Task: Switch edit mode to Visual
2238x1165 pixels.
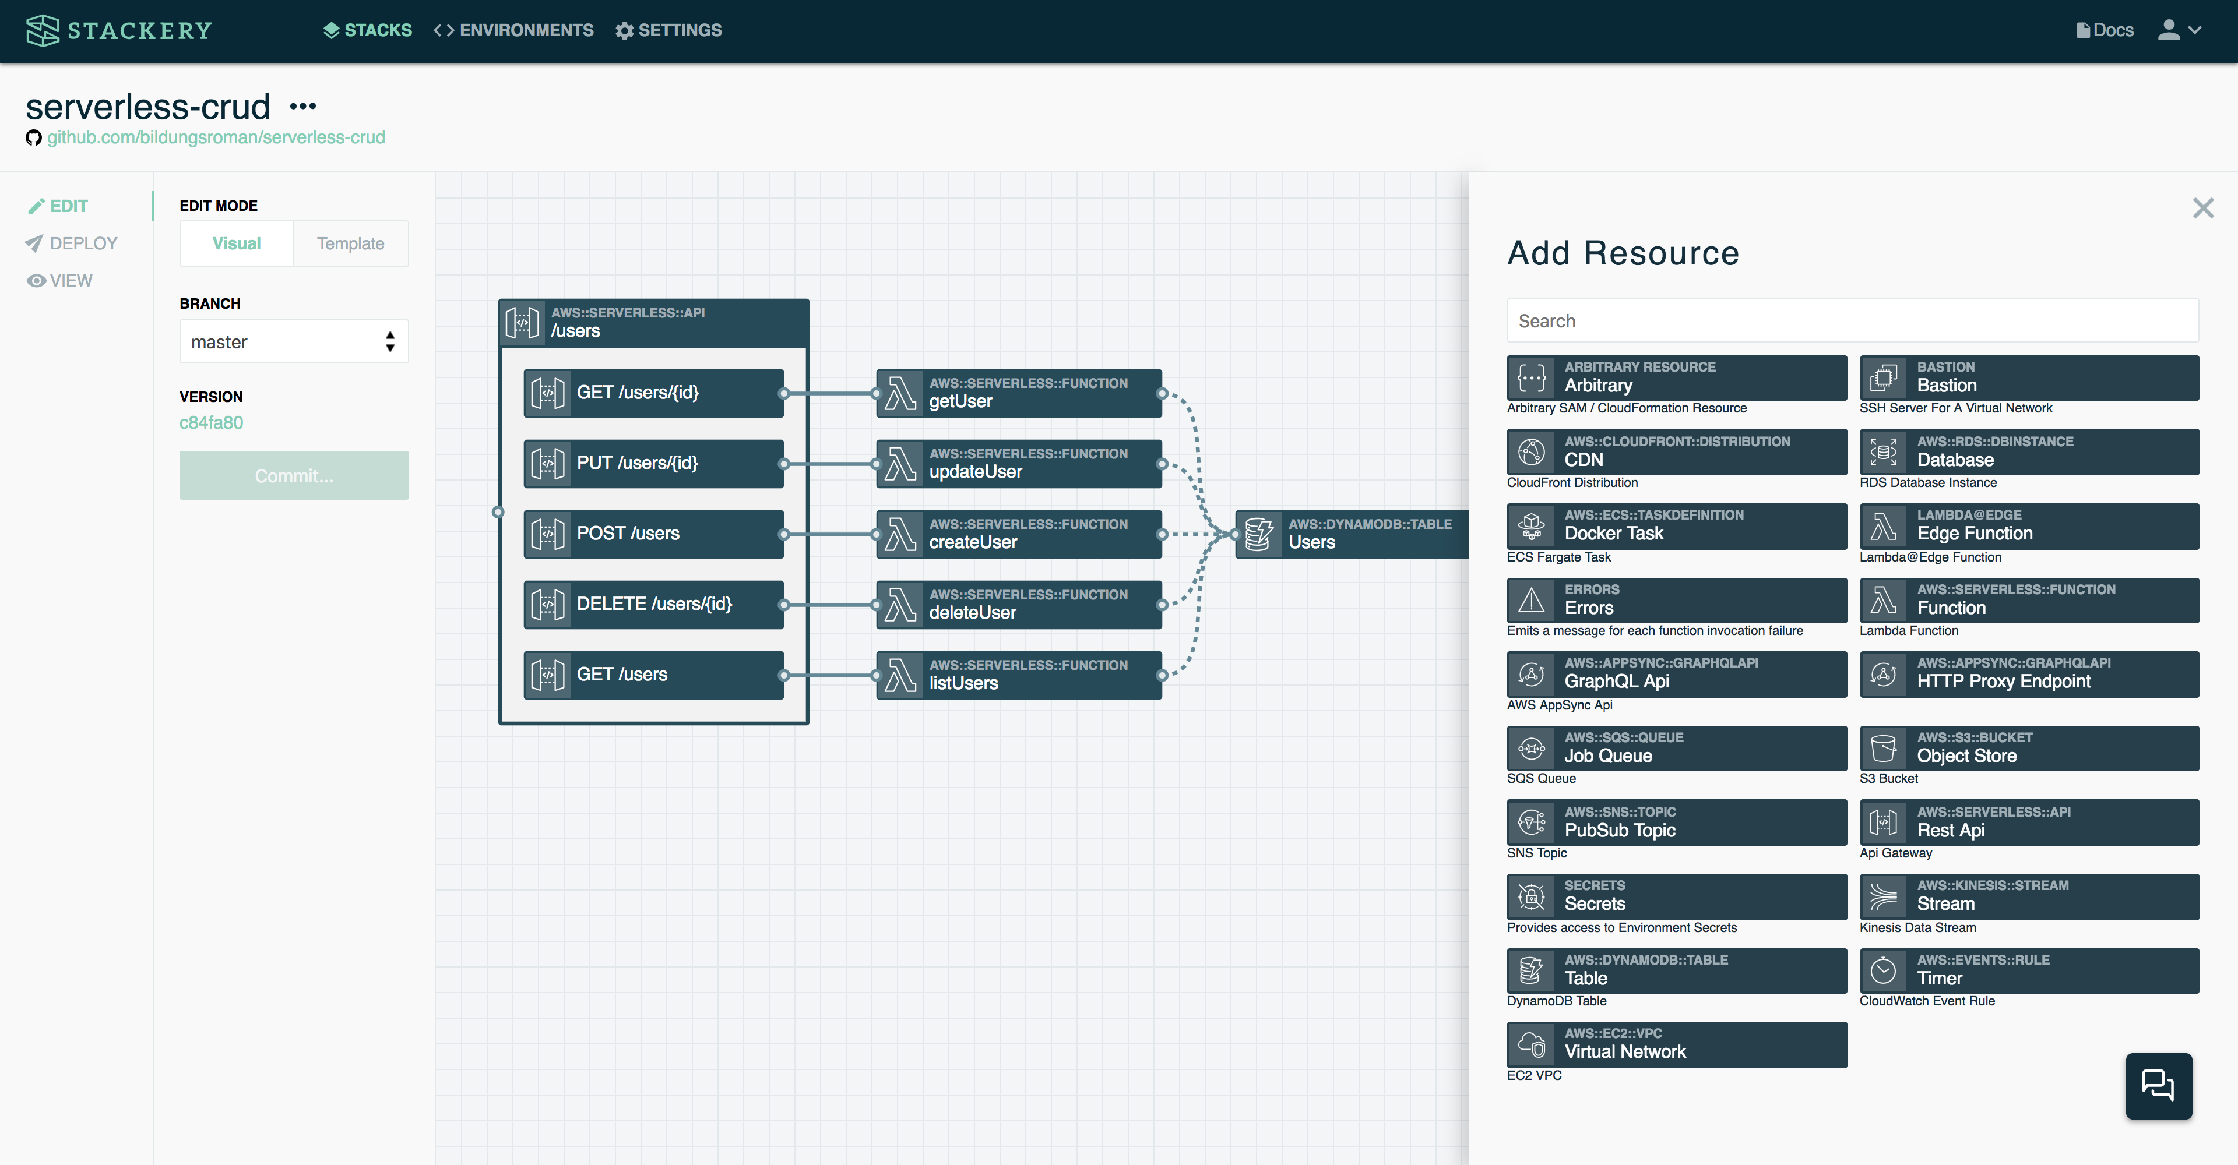Action: click(x=236, y=243)
